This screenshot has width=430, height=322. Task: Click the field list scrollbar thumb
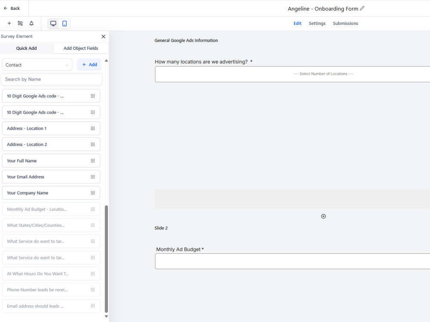click(x=106, y=259)
